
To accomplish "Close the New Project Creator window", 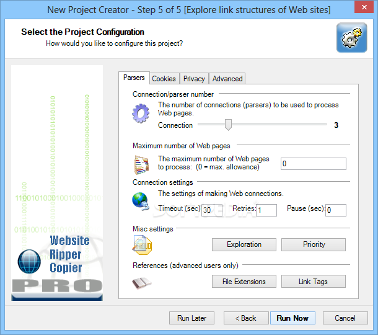I will [364, 7].
